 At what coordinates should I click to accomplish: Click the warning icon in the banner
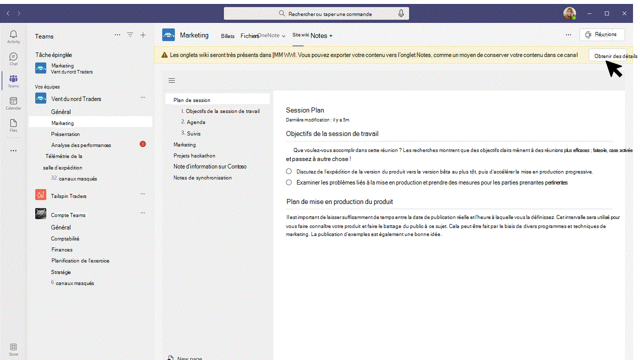[x=164, y=55]
